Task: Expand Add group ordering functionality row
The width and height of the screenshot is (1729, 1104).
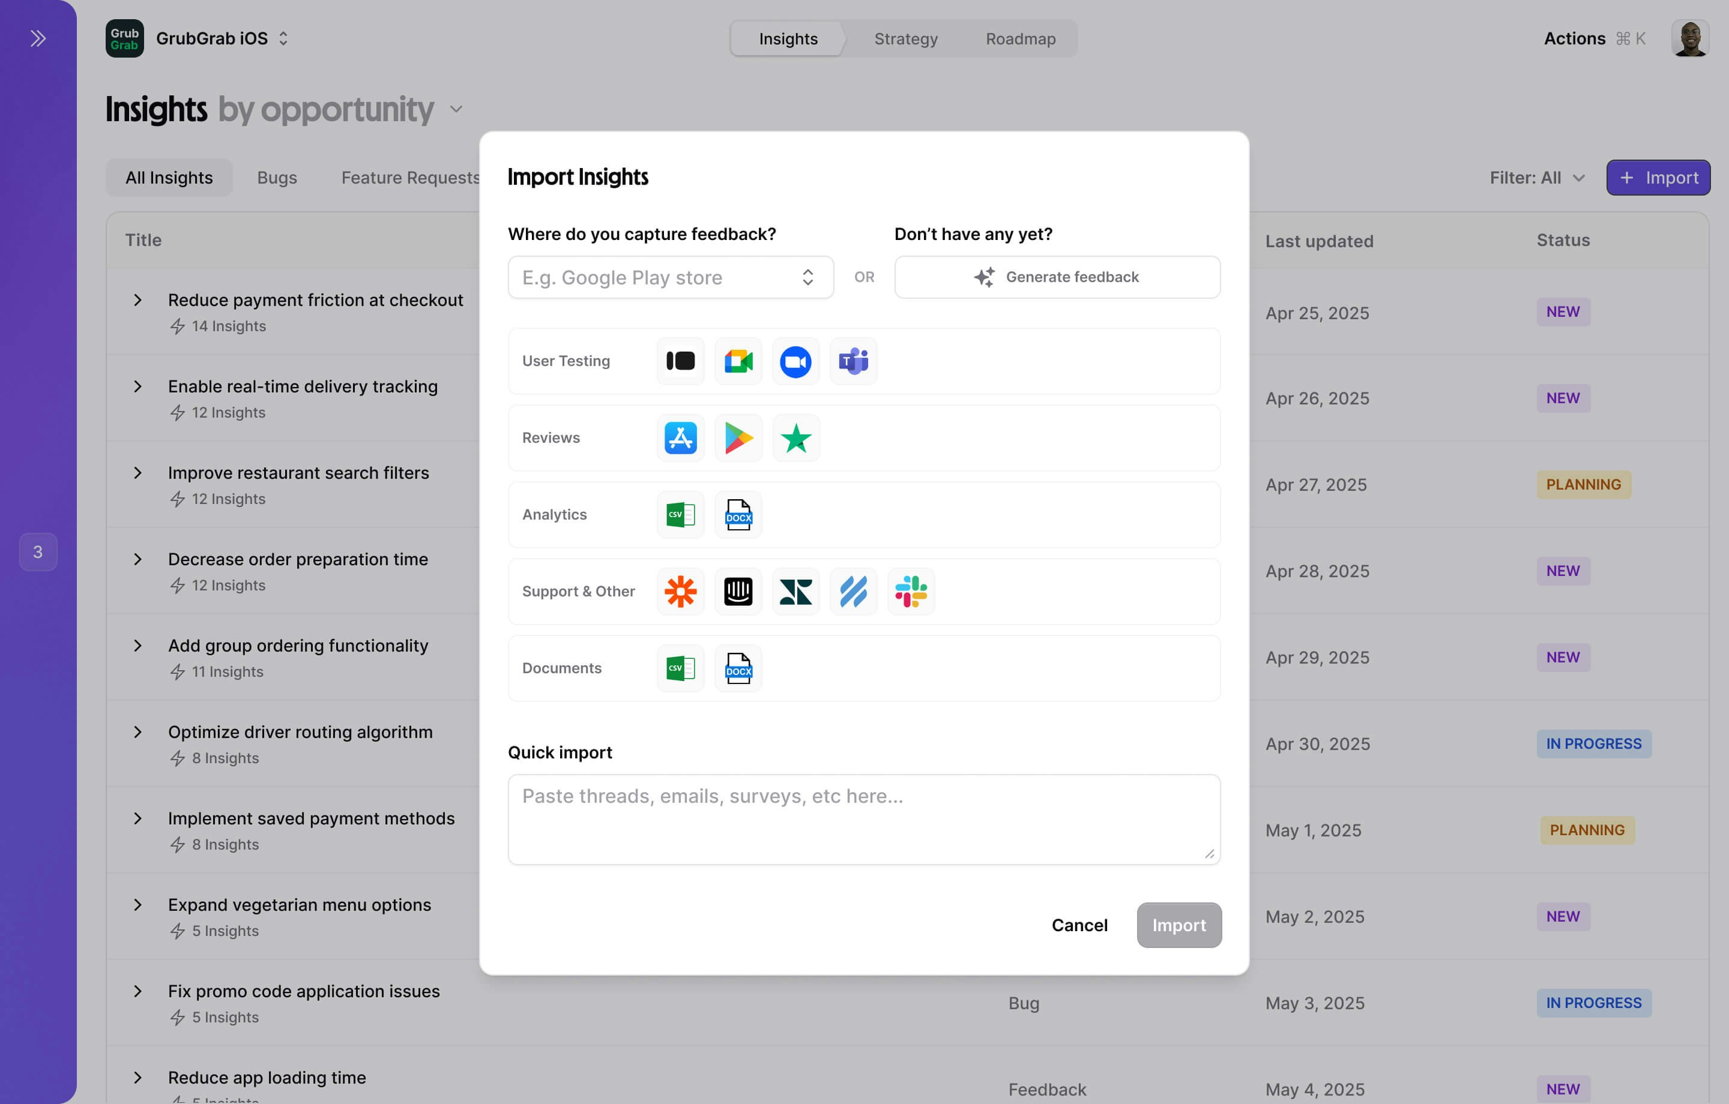Action: coord(138,646)
